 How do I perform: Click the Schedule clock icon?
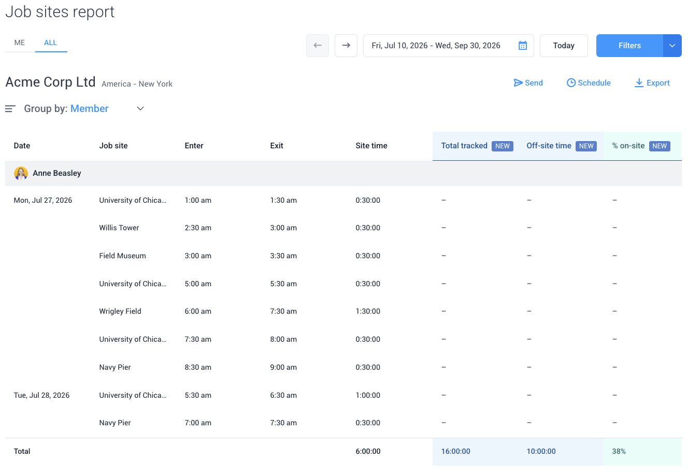pos(571,83)
